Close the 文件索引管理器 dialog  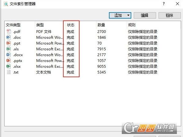[177, 4]
